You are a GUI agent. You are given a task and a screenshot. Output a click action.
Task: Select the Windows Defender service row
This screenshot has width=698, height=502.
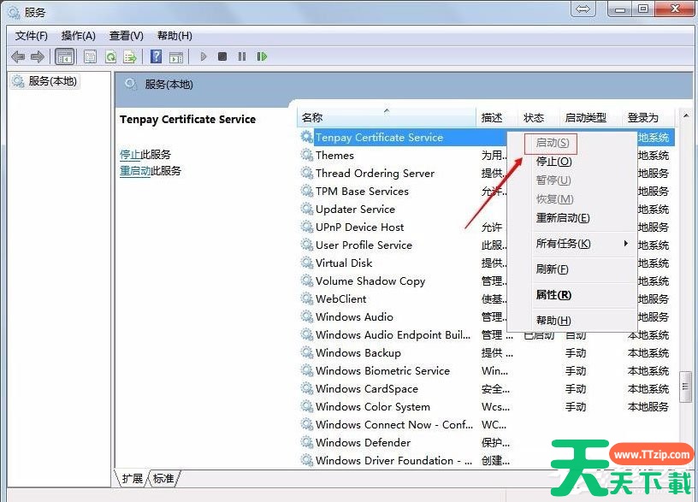(x=363, y=443)
